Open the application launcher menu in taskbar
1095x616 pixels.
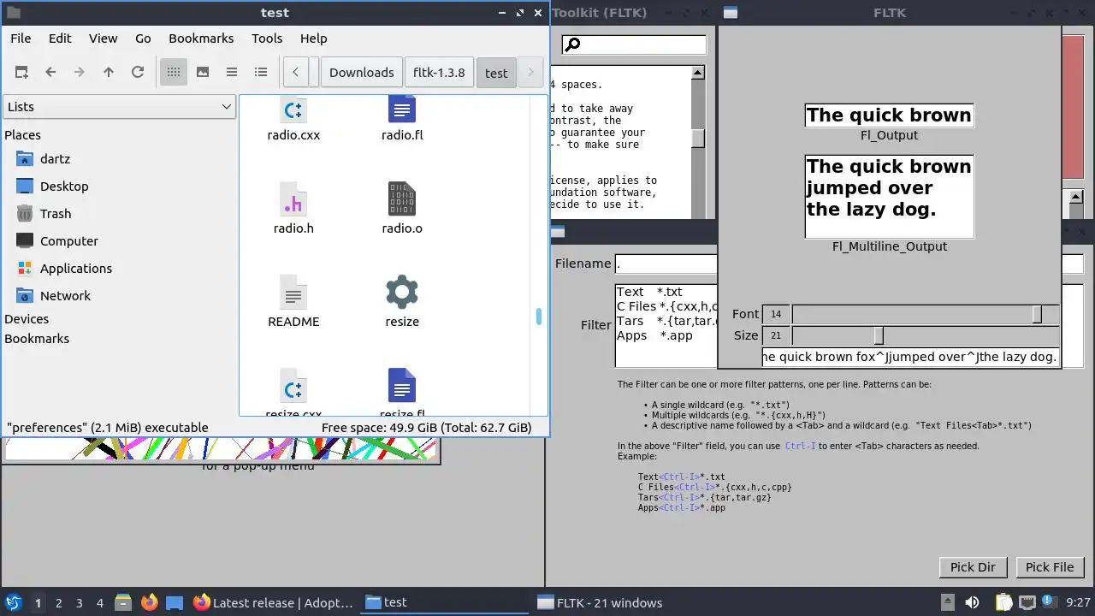(x=13, y=602)
